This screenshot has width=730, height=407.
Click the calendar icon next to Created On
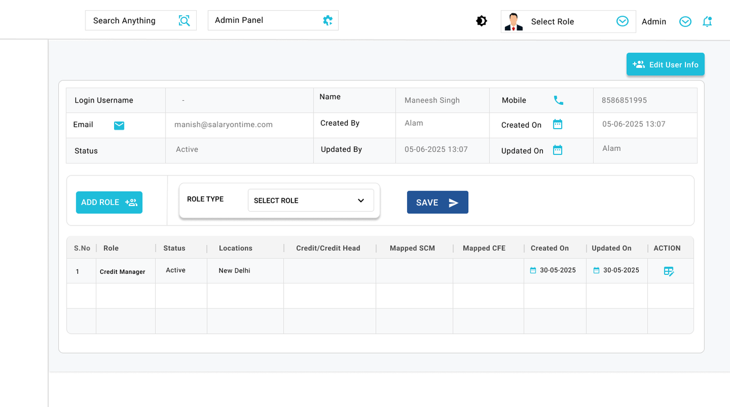click(x=557, y=124)
